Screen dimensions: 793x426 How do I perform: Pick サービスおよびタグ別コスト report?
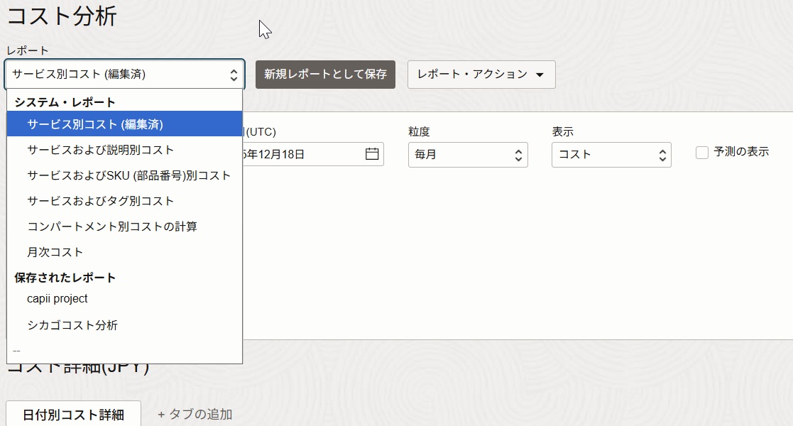point(100,201)
